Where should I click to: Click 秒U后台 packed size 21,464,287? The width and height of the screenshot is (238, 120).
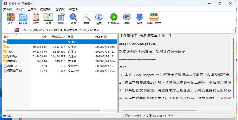coord(58,56)
